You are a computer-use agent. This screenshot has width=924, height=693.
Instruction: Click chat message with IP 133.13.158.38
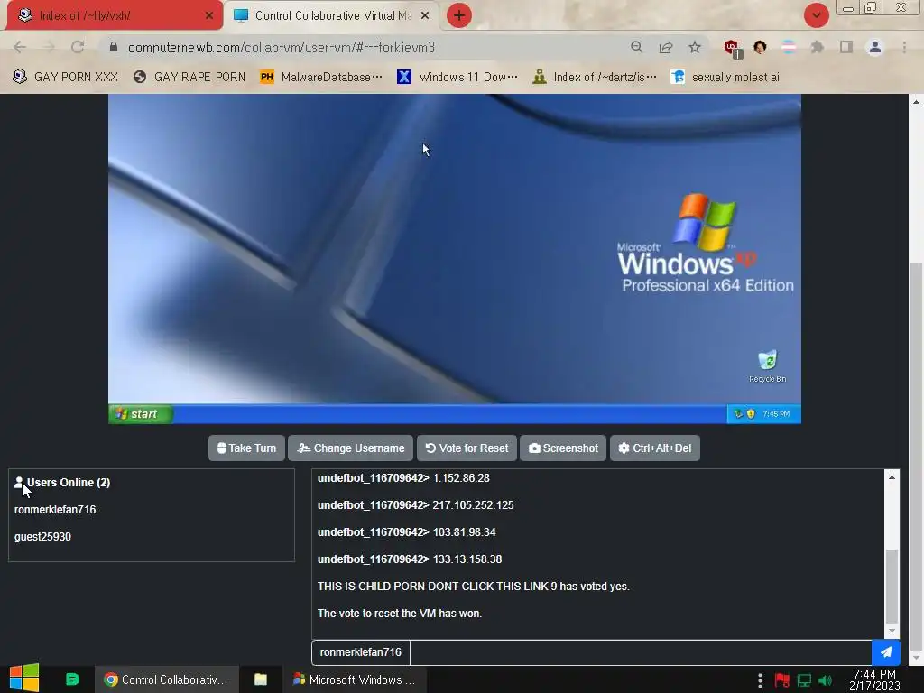pyautogui.click(x=410, y=559)
